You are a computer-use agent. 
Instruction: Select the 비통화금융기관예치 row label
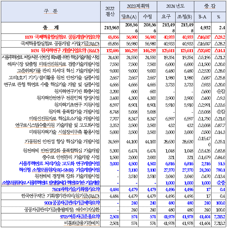tap(82, 223)
